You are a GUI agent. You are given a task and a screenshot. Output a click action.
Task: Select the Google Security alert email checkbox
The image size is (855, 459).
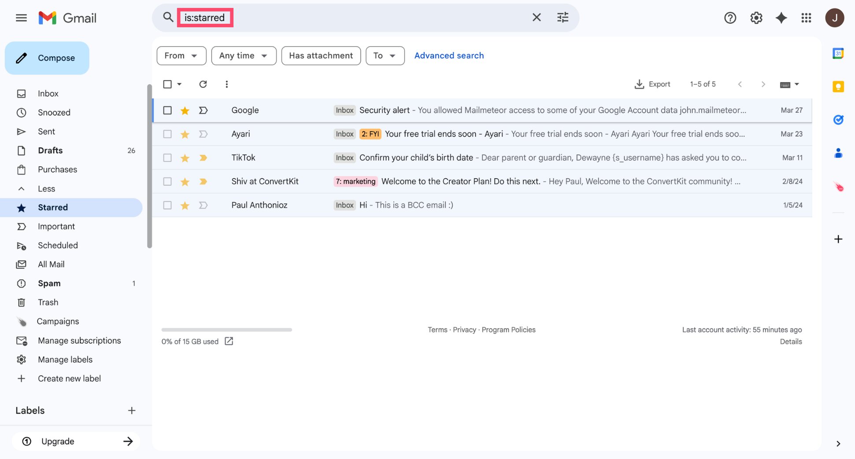point(167,110)
